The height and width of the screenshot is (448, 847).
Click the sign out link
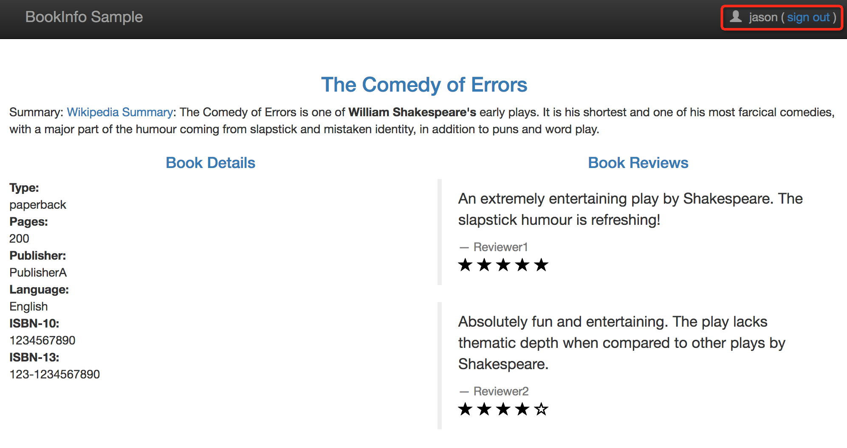tap(808, 17)
